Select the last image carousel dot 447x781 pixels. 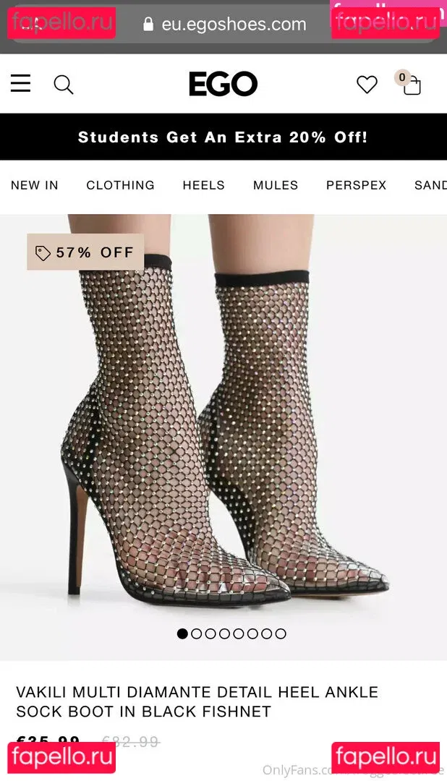(281, 633)
